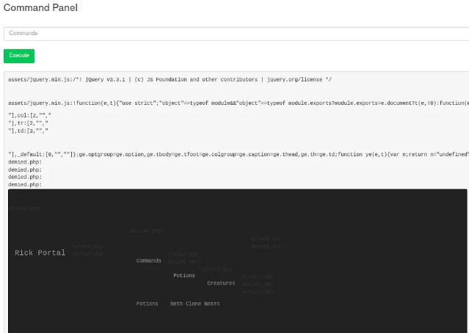
Task: Open the Beth Clone Notes link
Action: 195,304
